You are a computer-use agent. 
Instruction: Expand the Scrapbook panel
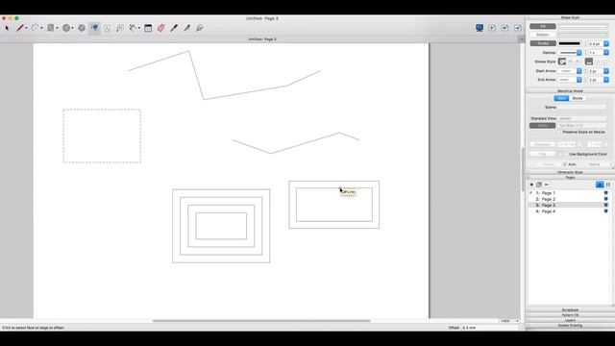570,309
